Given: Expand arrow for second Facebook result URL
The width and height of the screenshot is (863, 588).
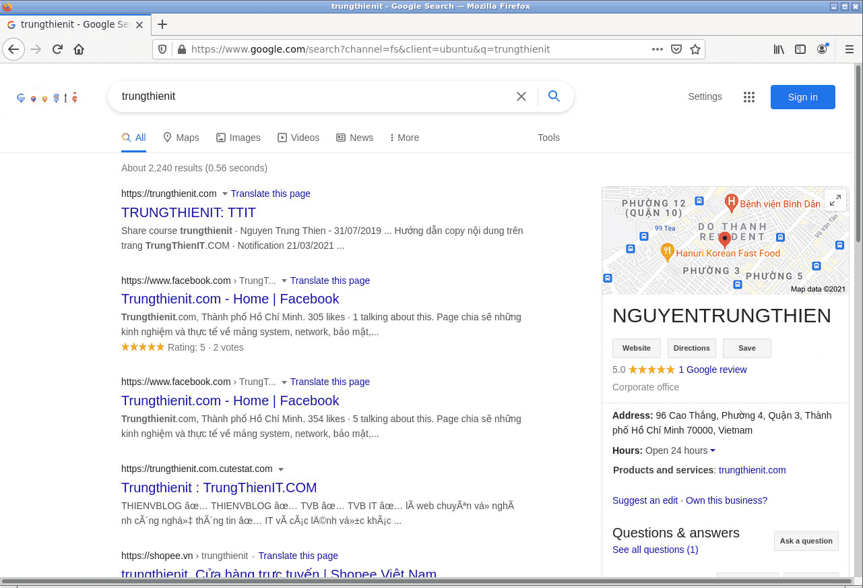Looking at the screenshot, I should [284, 382].
